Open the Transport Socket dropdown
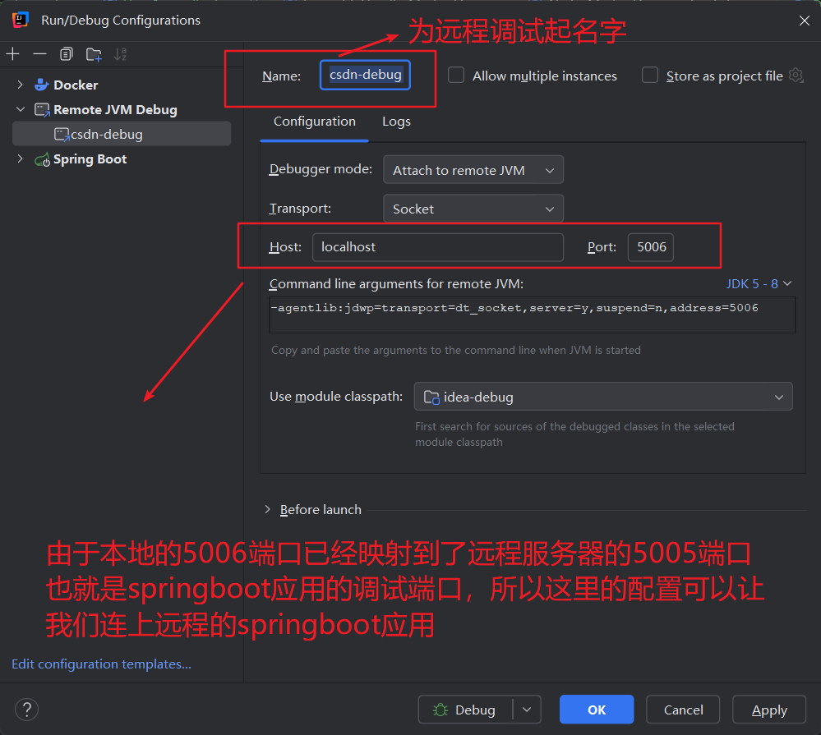 tap(473, 209)
